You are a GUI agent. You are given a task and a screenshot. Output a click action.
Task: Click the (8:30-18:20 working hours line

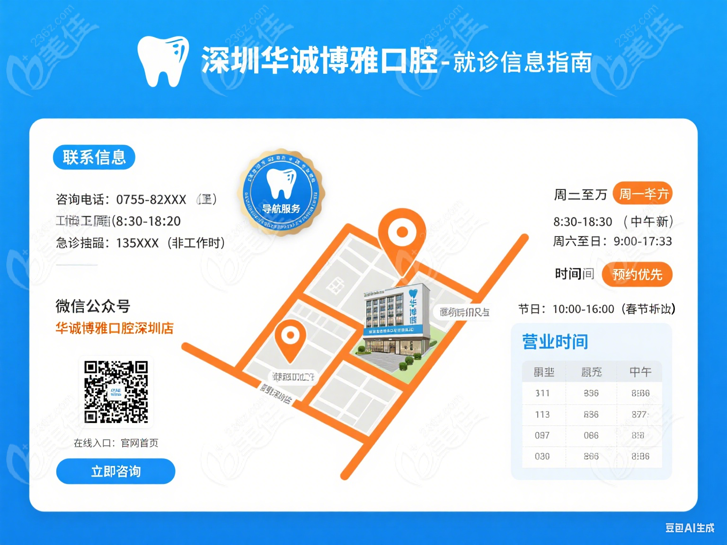pyautogui.click(x=118, y=221)
